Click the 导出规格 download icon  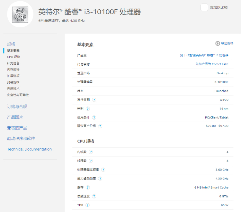coord(218,43)
